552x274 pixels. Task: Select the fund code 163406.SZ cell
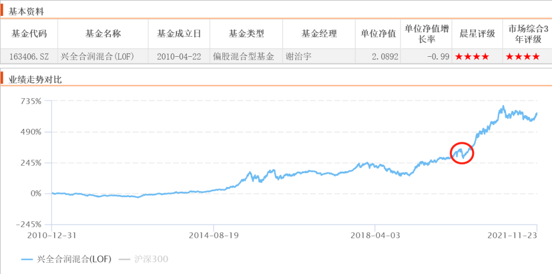pos(29,56)
